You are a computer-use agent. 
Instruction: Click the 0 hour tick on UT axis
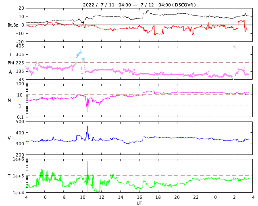pos(215,197)
